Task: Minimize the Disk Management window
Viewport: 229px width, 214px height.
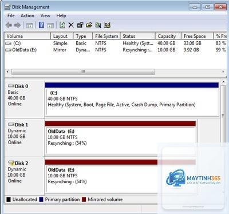Action: (x=195, y=7)
